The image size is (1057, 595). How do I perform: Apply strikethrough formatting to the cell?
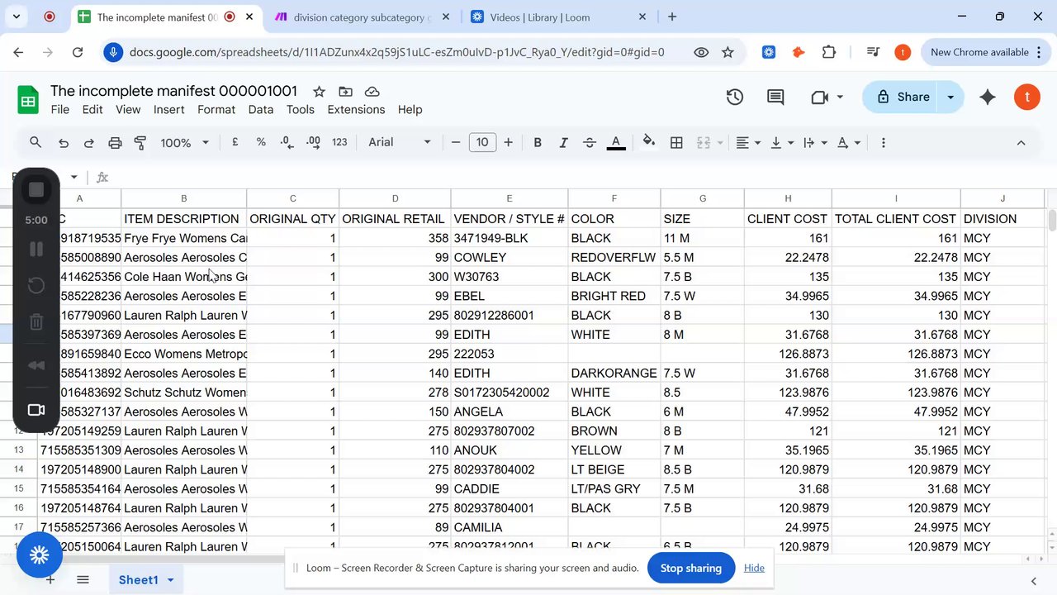point(590,142)
